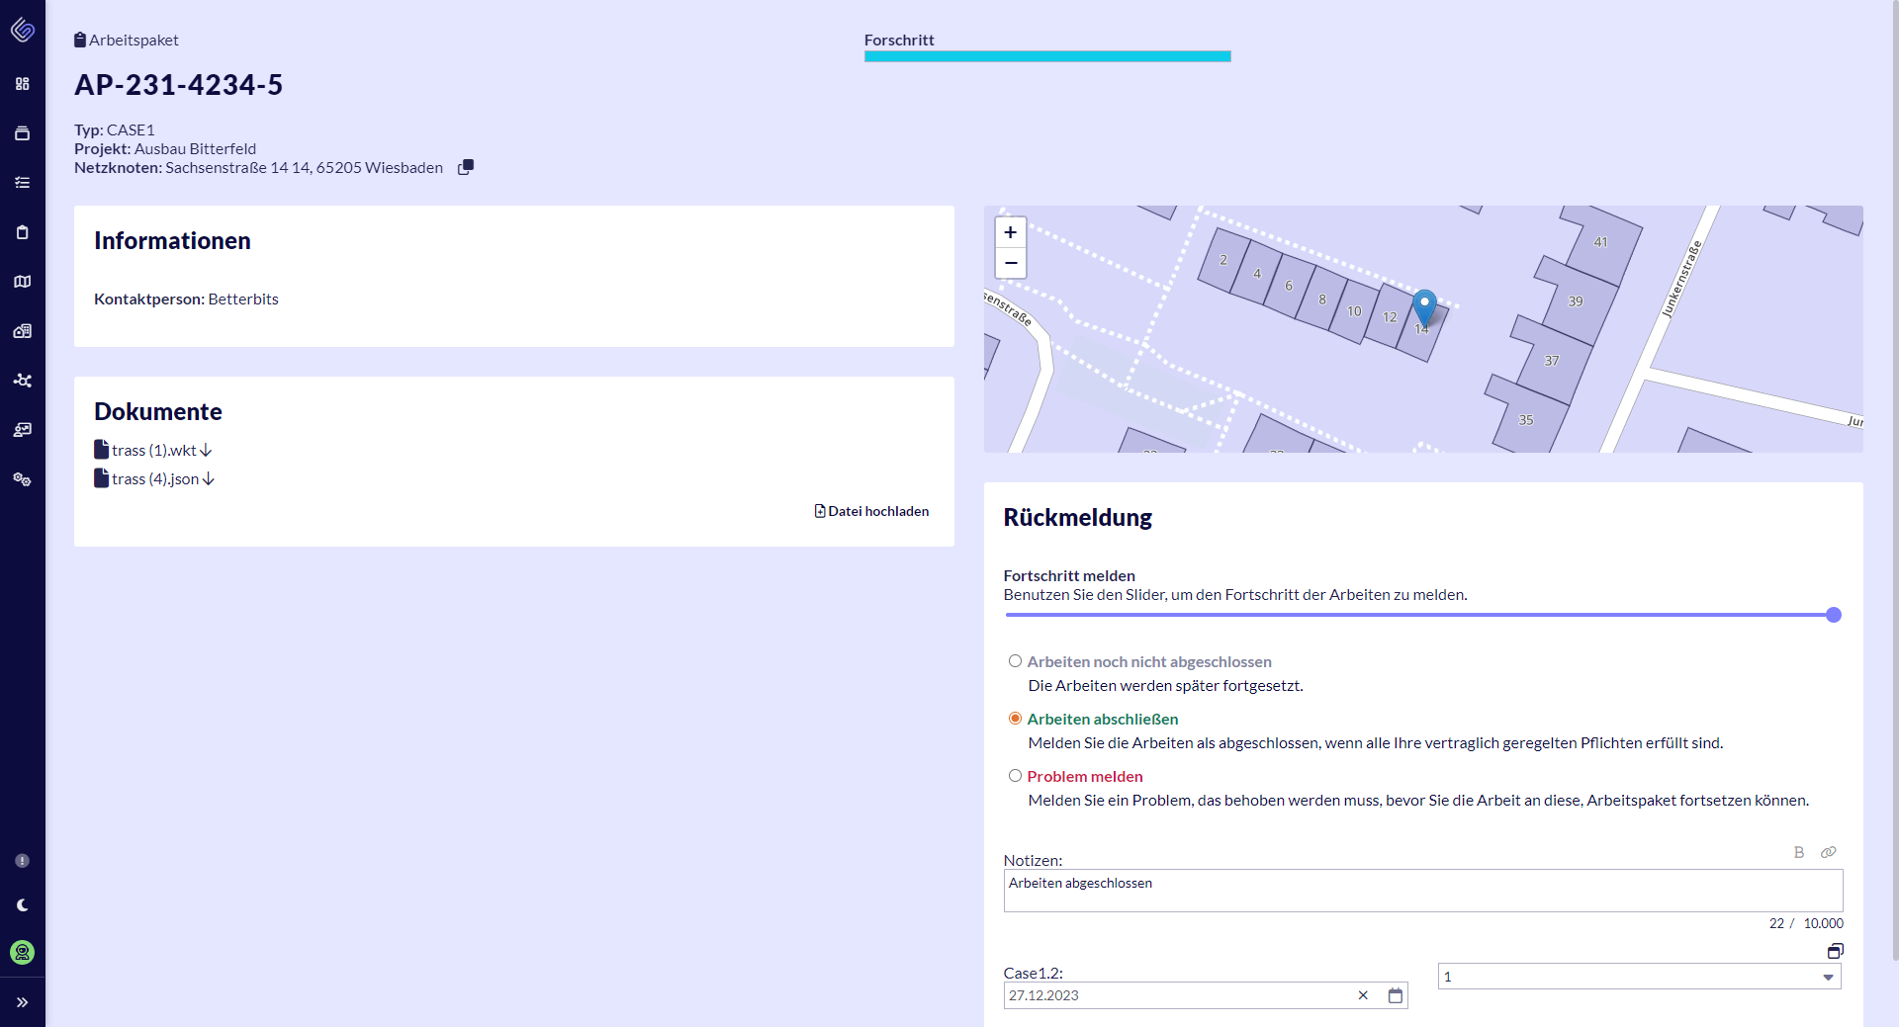The width and height of the screenshot is (1899, 1027).
Task: Open the network nodes icon in sidebar
Action: coord(22,381)
